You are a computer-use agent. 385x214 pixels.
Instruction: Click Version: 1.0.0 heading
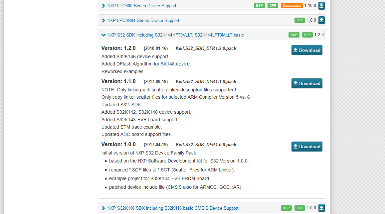[x=118, y=144]
